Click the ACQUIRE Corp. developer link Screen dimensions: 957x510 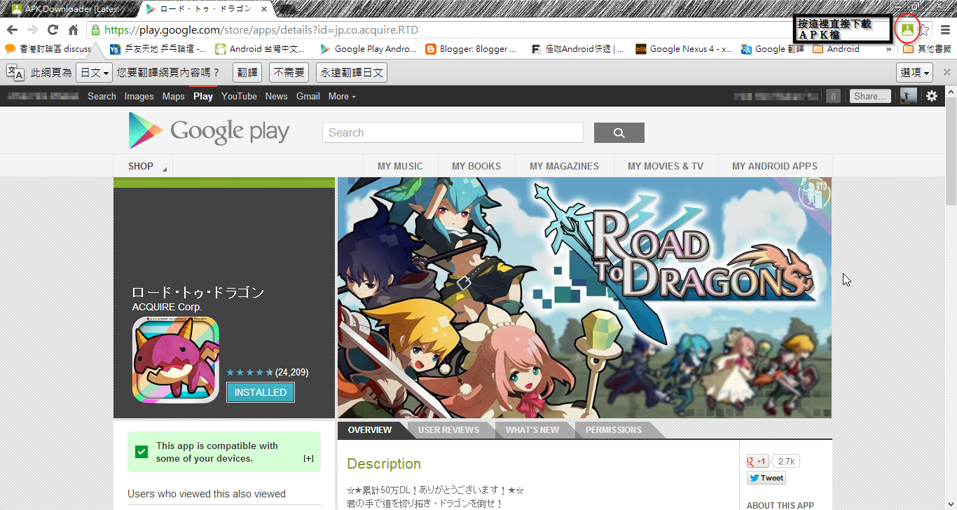(x=167, y=307)
